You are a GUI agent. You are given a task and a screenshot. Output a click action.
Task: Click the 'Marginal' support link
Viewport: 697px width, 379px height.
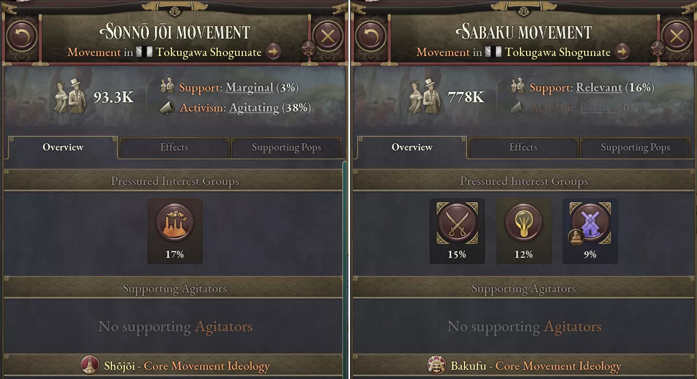pyautogui.click(x=249, y=88)
